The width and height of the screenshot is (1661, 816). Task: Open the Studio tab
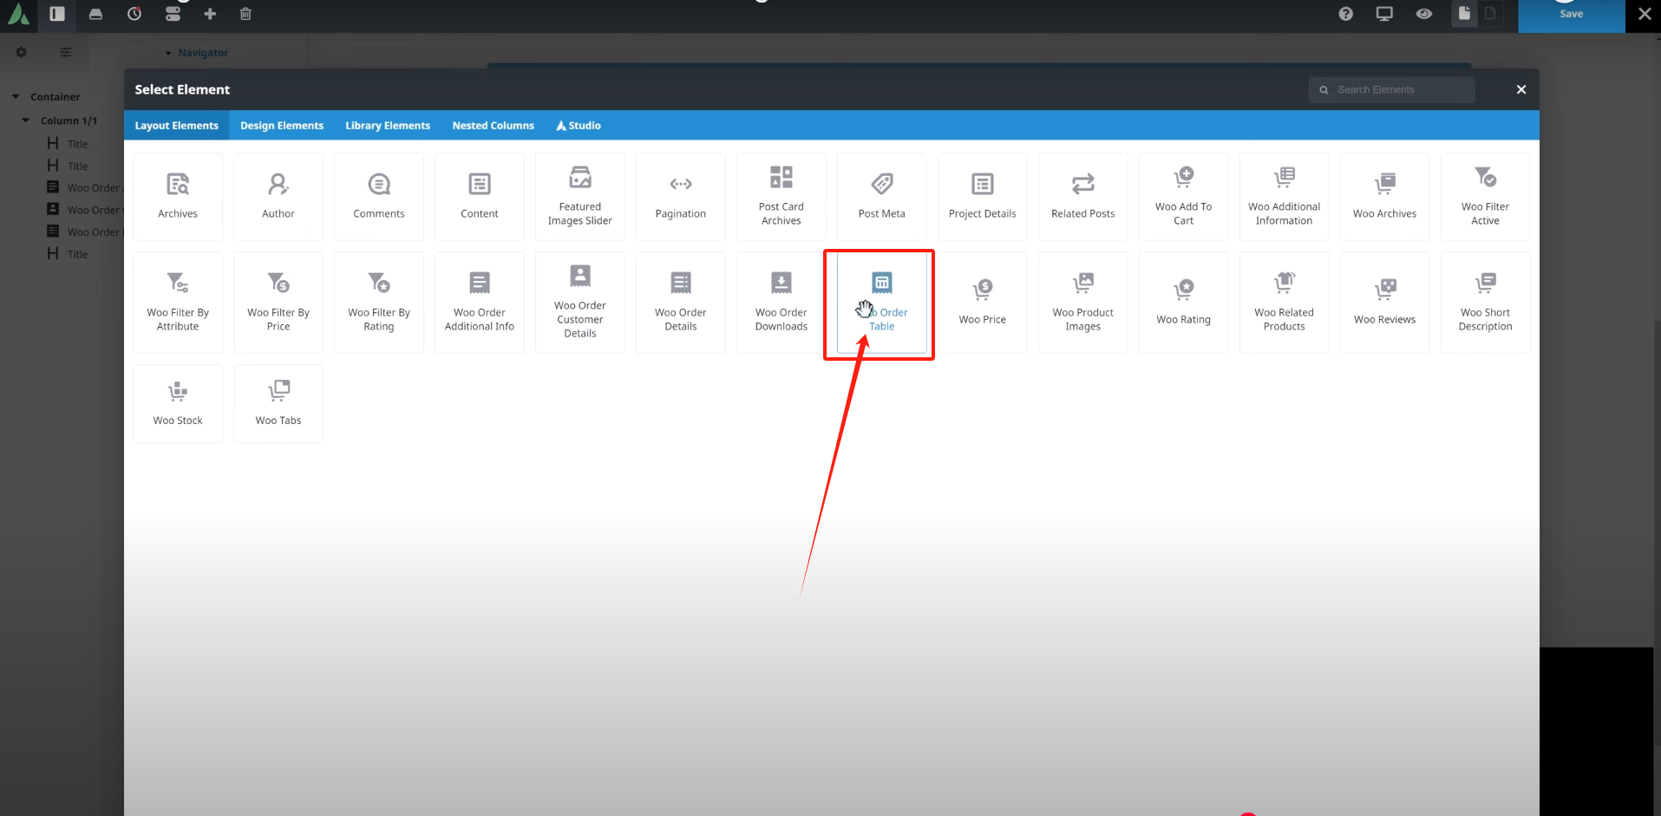(x=579, y=126)
